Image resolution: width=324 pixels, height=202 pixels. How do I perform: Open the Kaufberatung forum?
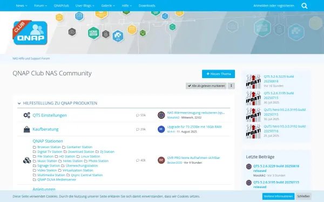[45, 129]
